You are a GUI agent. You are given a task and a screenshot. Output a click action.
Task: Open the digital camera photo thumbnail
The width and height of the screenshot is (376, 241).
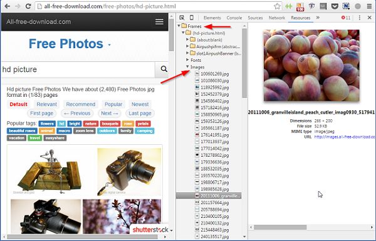click(129, 172)
